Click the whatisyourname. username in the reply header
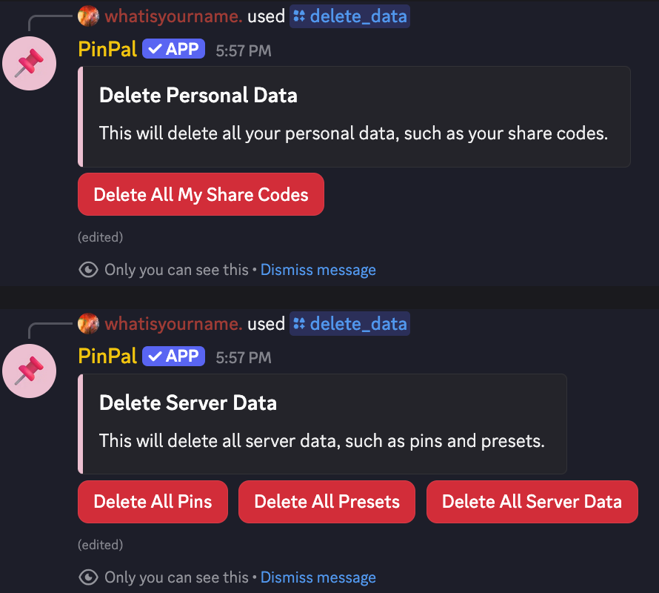Viewport: 659px width, 593px height. tap(173, 16)
